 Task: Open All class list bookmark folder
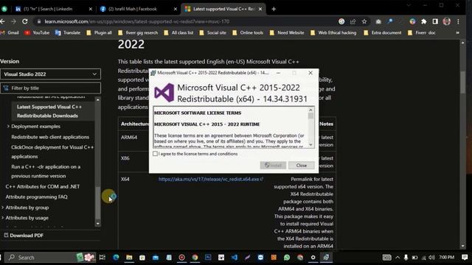[178, 32]
